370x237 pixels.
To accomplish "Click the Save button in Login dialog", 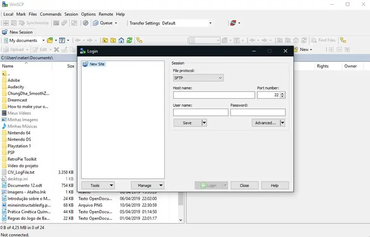I will coord(188,123).
